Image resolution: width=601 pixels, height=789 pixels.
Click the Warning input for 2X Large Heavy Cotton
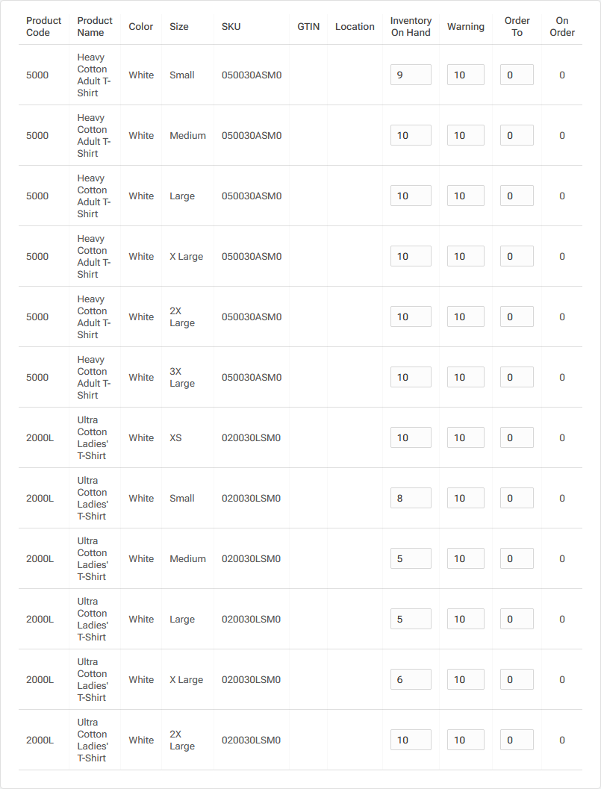(466, 316)
